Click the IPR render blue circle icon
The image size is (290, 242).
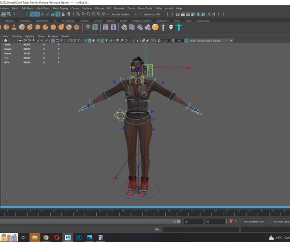(198, 14)
